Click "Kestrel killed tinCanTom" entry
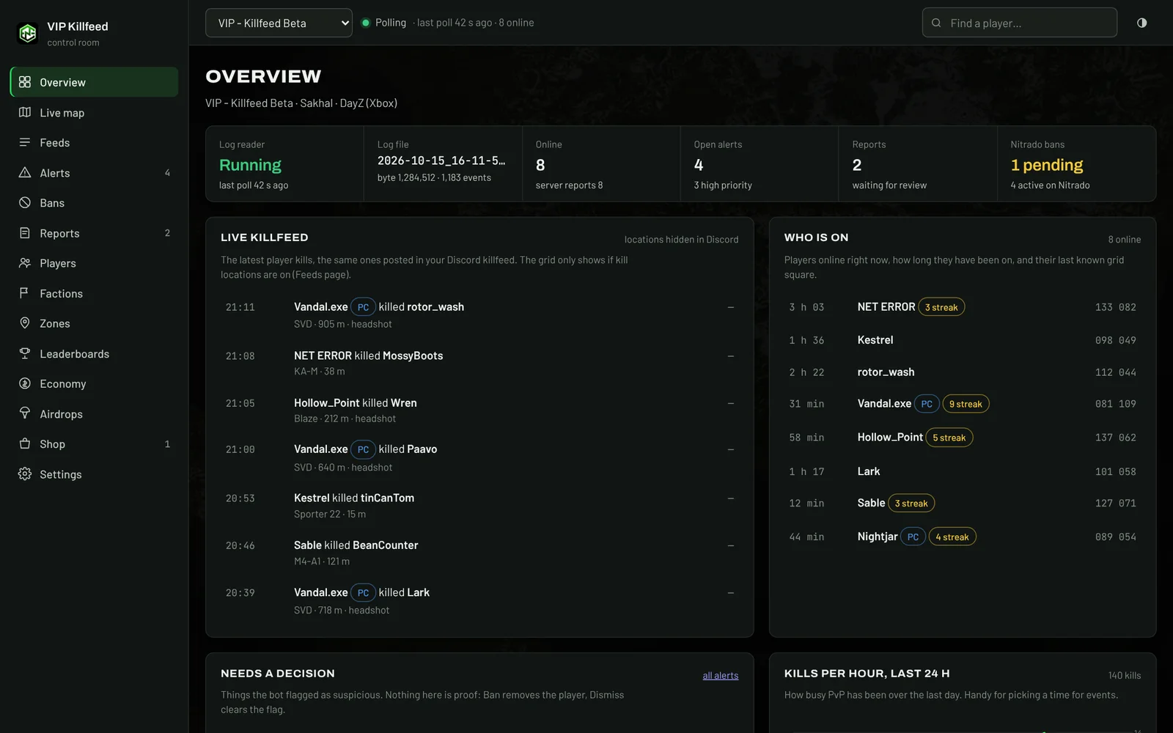Screen dimensions: 1173x733 coord(479,505)
